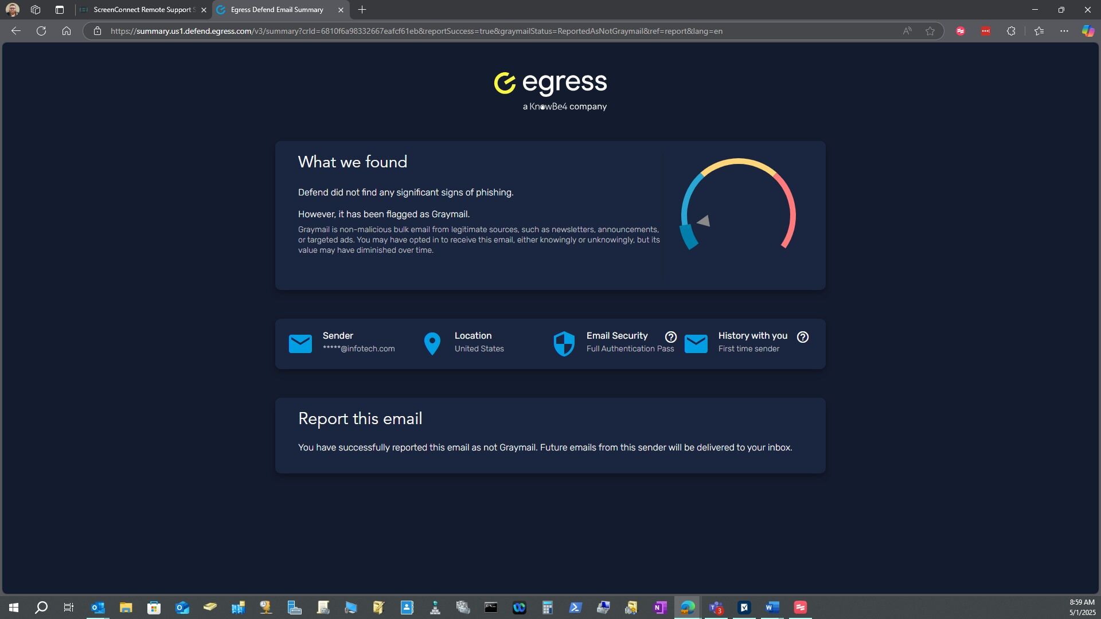
Task: Click the History with you help icon
Action: (803, 337)
